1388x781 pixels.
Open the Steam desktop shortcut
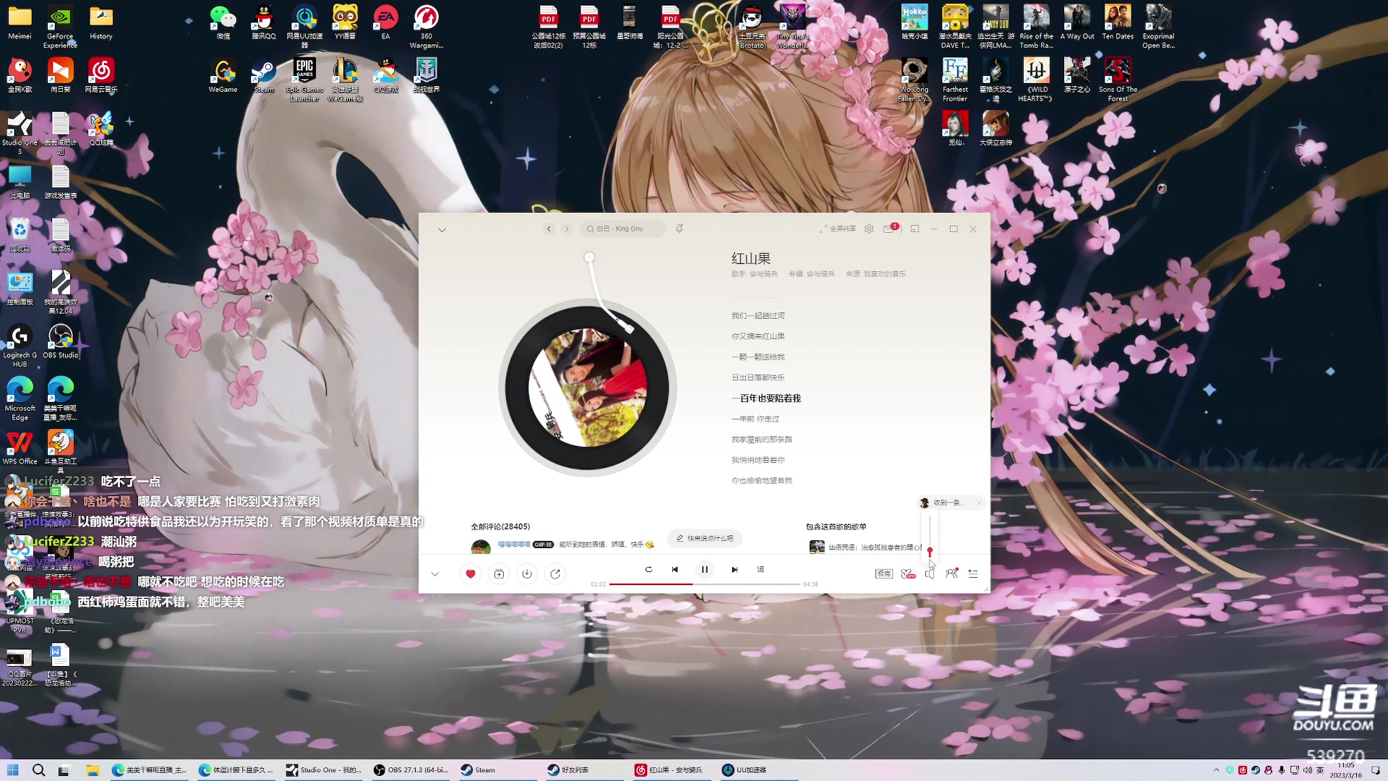pyautogui.click(x=263, y=76)
